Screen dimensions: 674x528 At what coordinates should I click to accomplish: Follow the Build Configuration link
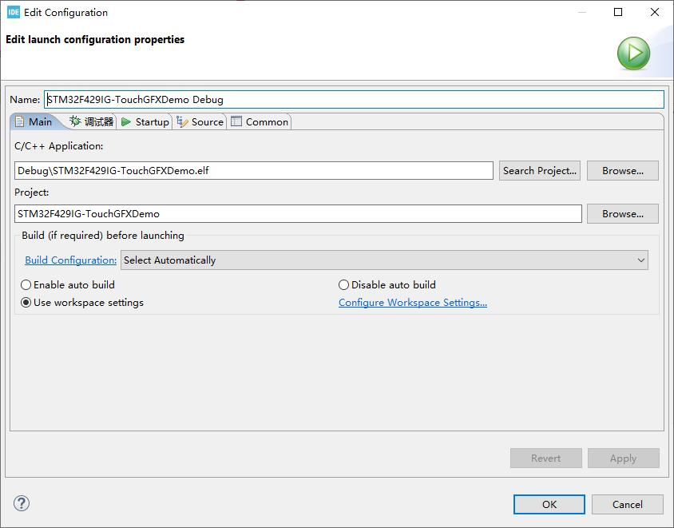click(x=70, y=260)
